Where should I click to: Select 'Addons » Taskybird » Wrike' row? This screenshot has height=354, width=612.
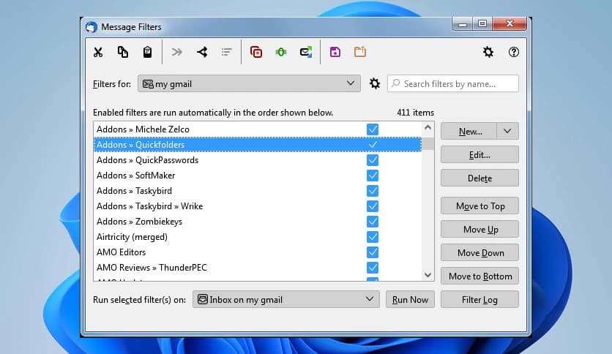(x=258, y=206)
